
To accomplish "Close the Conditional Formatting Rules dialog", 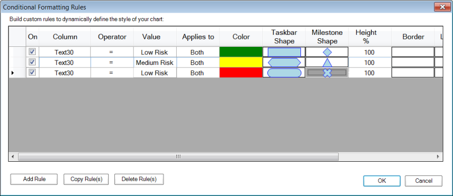I will pos(442,7).
